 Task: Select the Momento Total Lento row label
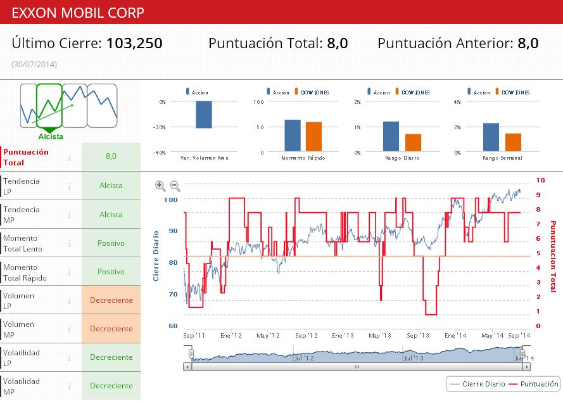coord(23,243)
